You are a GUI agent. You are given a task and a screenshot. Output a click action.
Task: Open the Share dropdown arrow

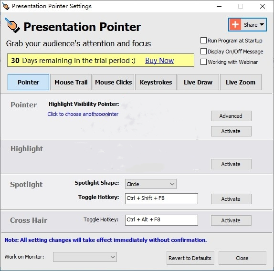coord(262,25)
